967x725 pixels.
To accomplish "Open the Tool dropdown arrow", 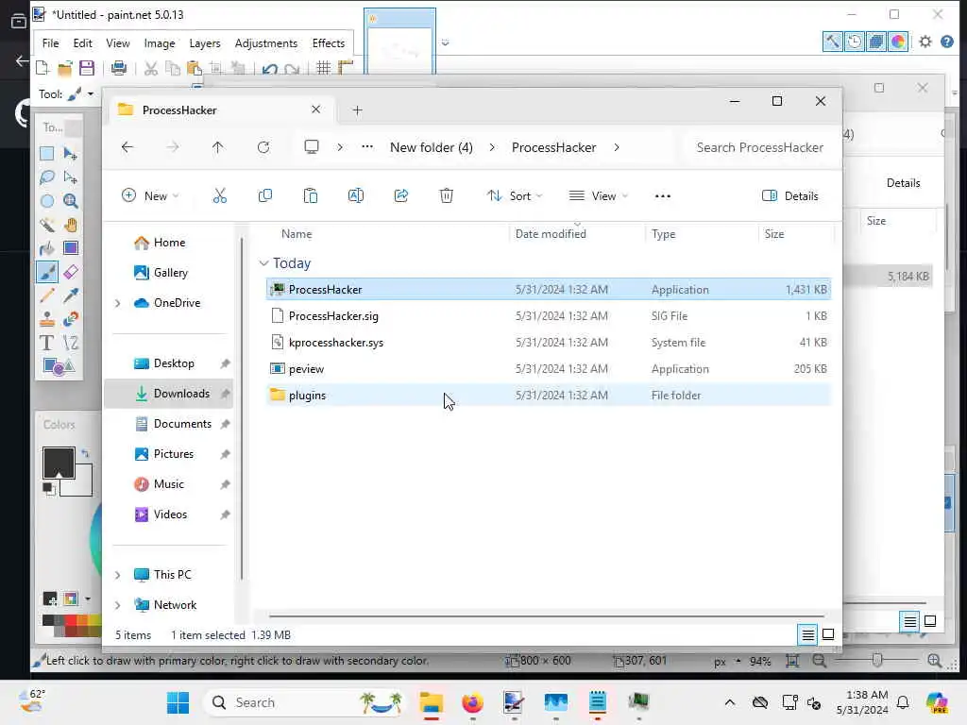I will (91, 94).
